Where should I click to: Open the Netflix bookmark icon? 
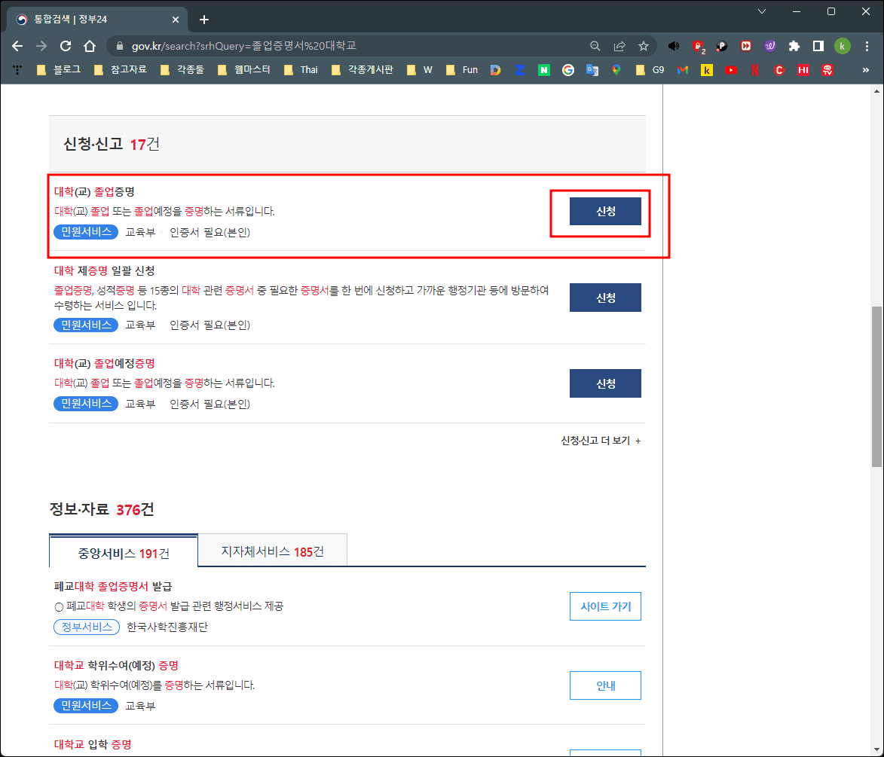pos(754,69)
